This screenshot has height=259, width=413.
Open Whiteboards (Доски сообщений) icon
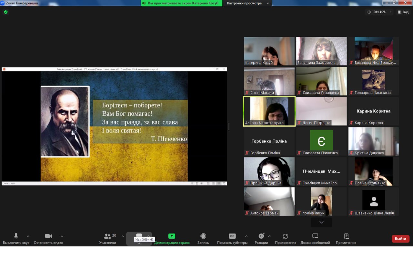point(315,236)
